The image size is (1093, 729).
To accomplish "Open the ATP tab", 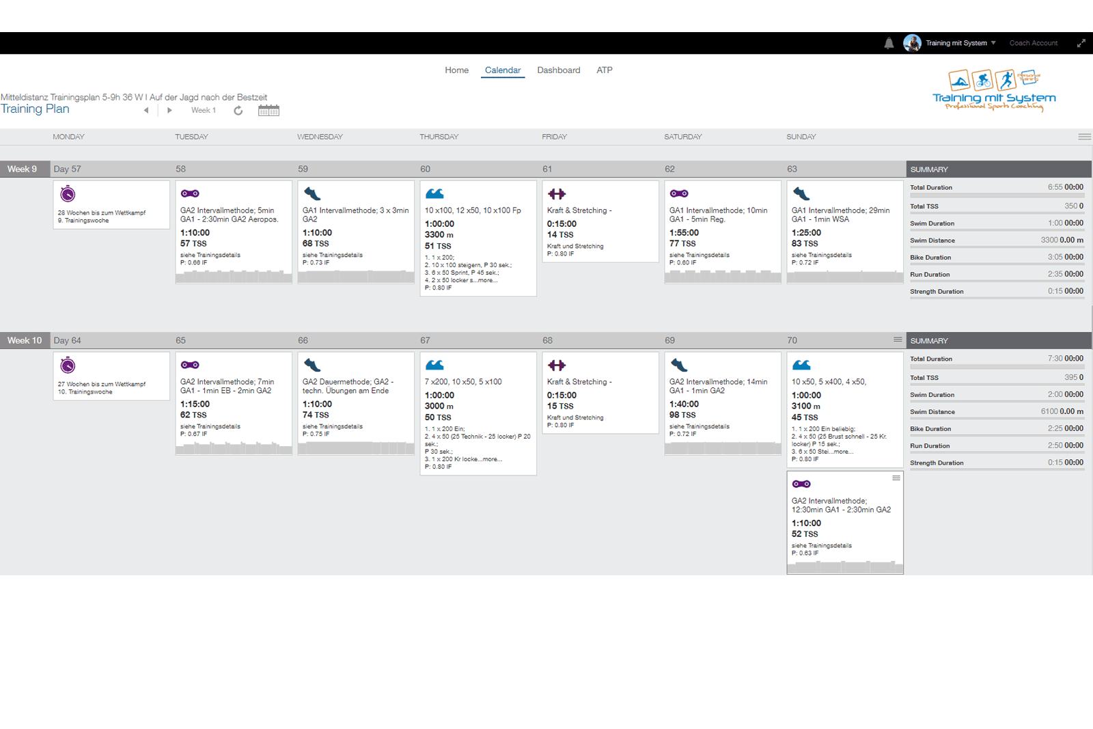I will 604,70.
